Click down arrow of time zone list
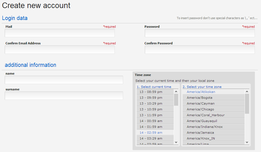The image size is (261, 152). (247, 142)
